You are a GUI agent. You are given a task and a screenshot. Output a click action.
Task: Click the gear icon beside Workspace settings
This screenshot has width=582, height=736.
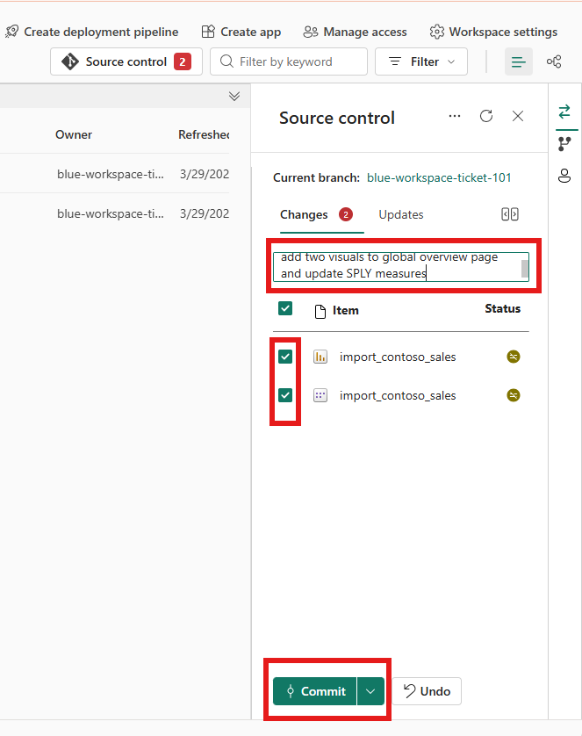point(436,32)
